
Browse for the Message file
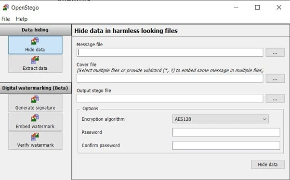click(275, 52)
